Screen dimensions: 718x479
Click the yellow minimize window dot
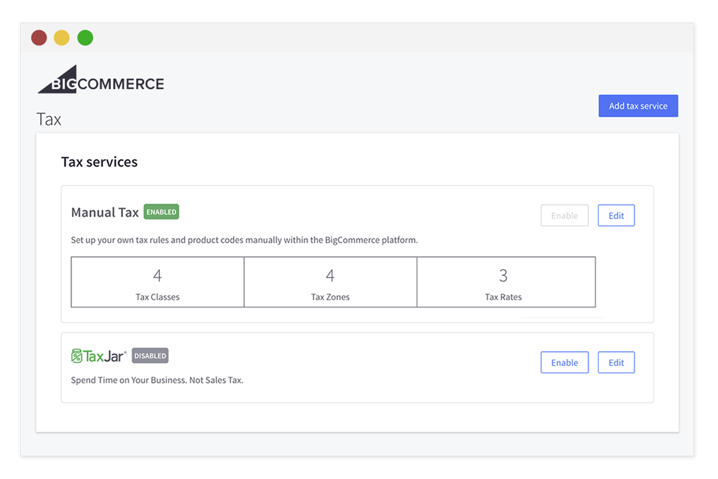click(62, 38)
